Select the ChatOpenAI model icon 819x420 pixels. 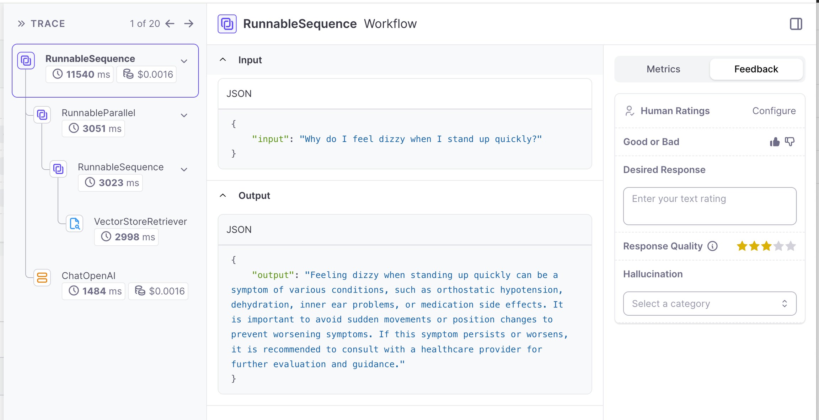[x=42, y=278]
